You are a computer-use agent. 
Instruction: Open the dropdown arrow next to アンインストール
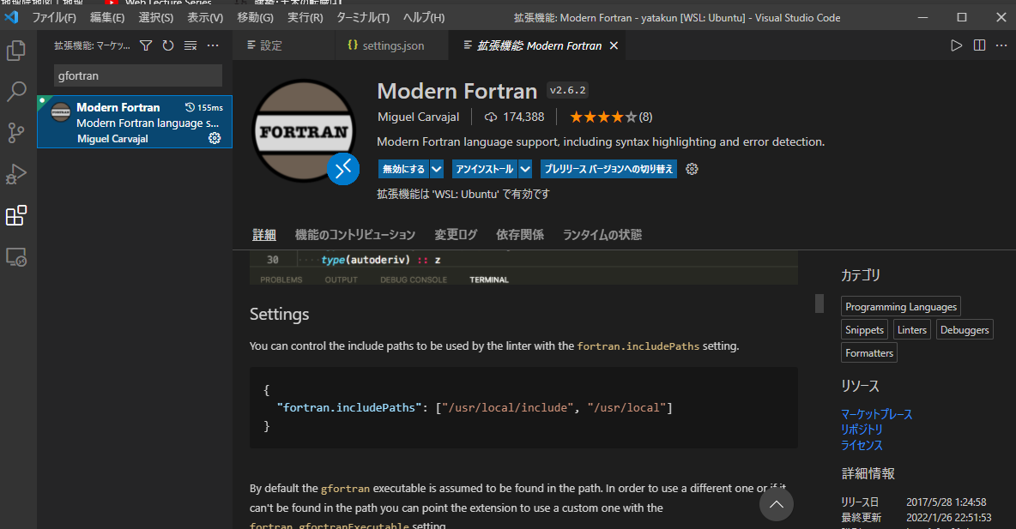coord(527,169)
